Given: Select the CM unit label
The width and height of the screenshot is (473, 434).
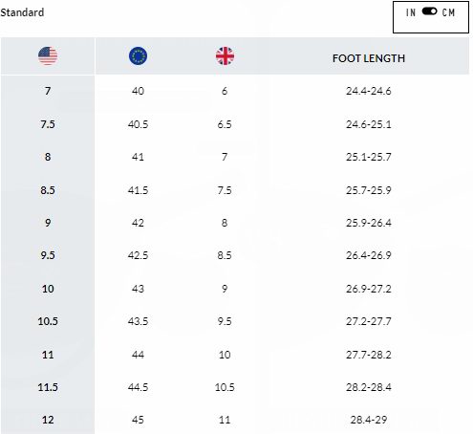Looking at the screenshot, I should [448, 12].
